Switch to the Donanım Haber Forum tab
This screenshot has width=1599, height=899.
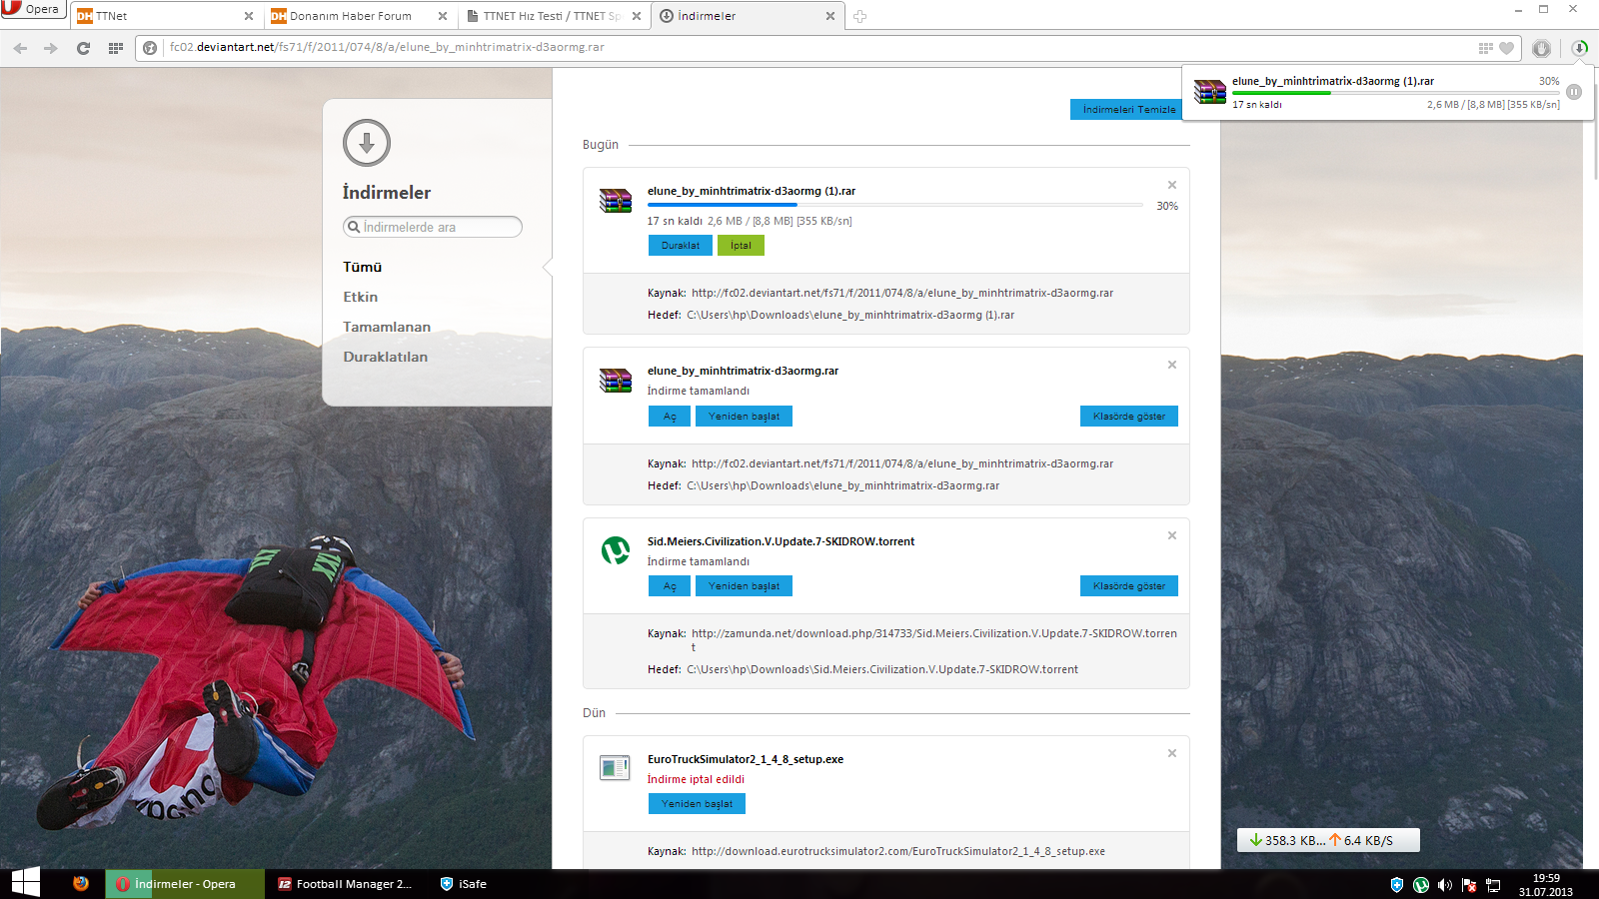click(x=350, y=16)
